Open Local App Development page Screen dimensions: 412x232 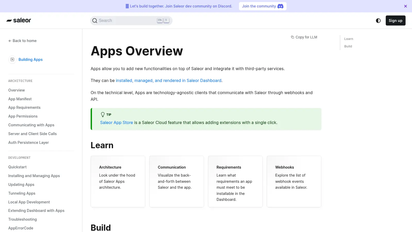29,202
